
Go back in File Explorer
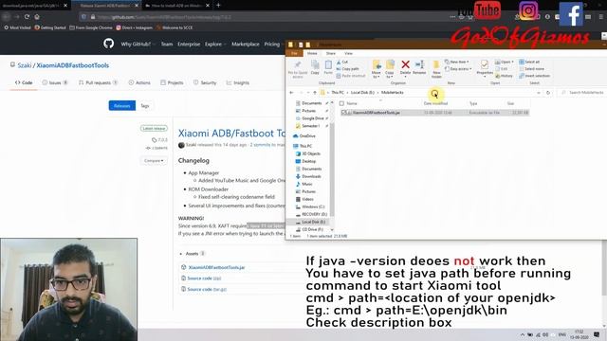point(292,93)
